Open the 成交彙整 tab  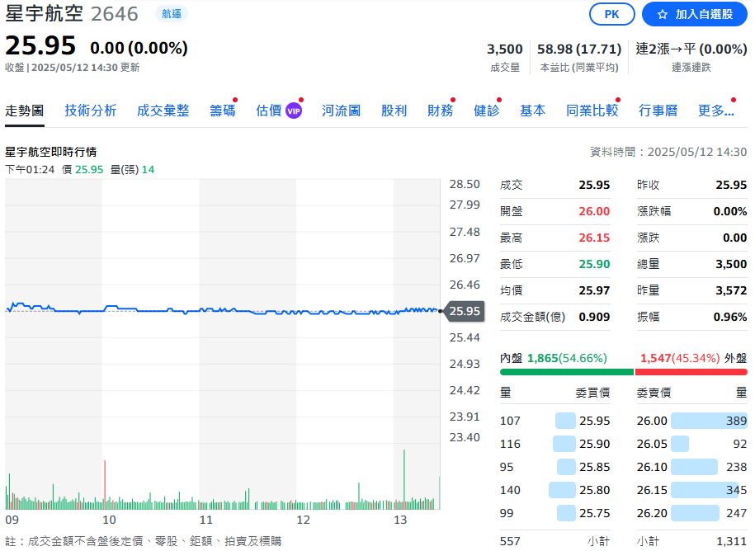click(163, 111)
